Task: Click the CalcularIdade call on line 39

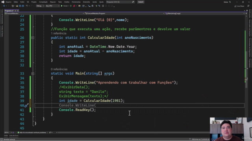Action: pyautogui.click(x=97, y=101)
